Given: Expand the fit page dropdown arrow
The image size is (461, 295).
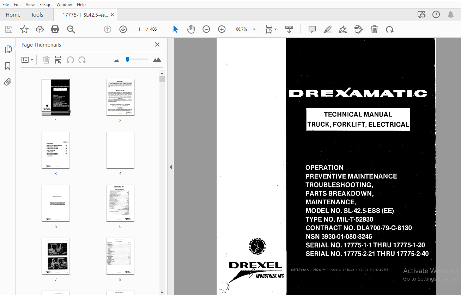Looking at the screenshot, I should (x=276, y=29).
